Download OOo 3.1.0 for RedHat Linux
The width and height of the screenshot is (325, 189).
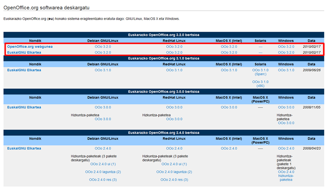(x=174, y=70)
